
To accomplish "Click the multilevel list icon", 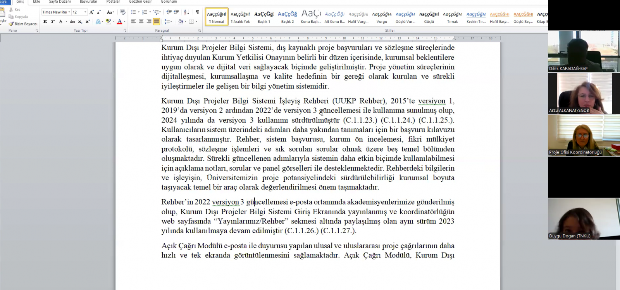I will point(156,12).
